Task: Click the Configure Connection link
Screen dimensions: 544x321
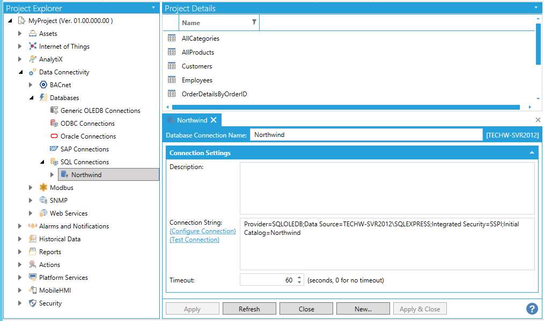Action: pos(202,231)
